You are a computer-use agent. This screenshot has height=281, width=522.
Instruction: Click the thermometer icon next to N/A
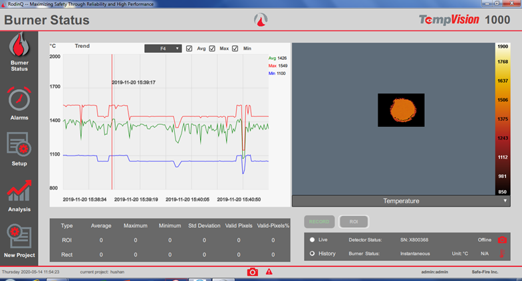coord(502,253)
